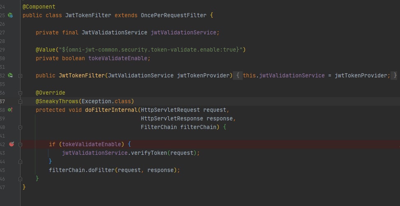The height and width of the screenshot is (206, 400).
Task: Click the HttpServletRequest parameter type
Action: (x=170, y=110)
